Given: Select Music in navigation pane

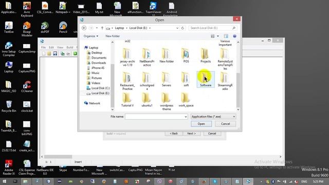Looking at the screenshot, I should pyautogui.click(x=95, y=73).
